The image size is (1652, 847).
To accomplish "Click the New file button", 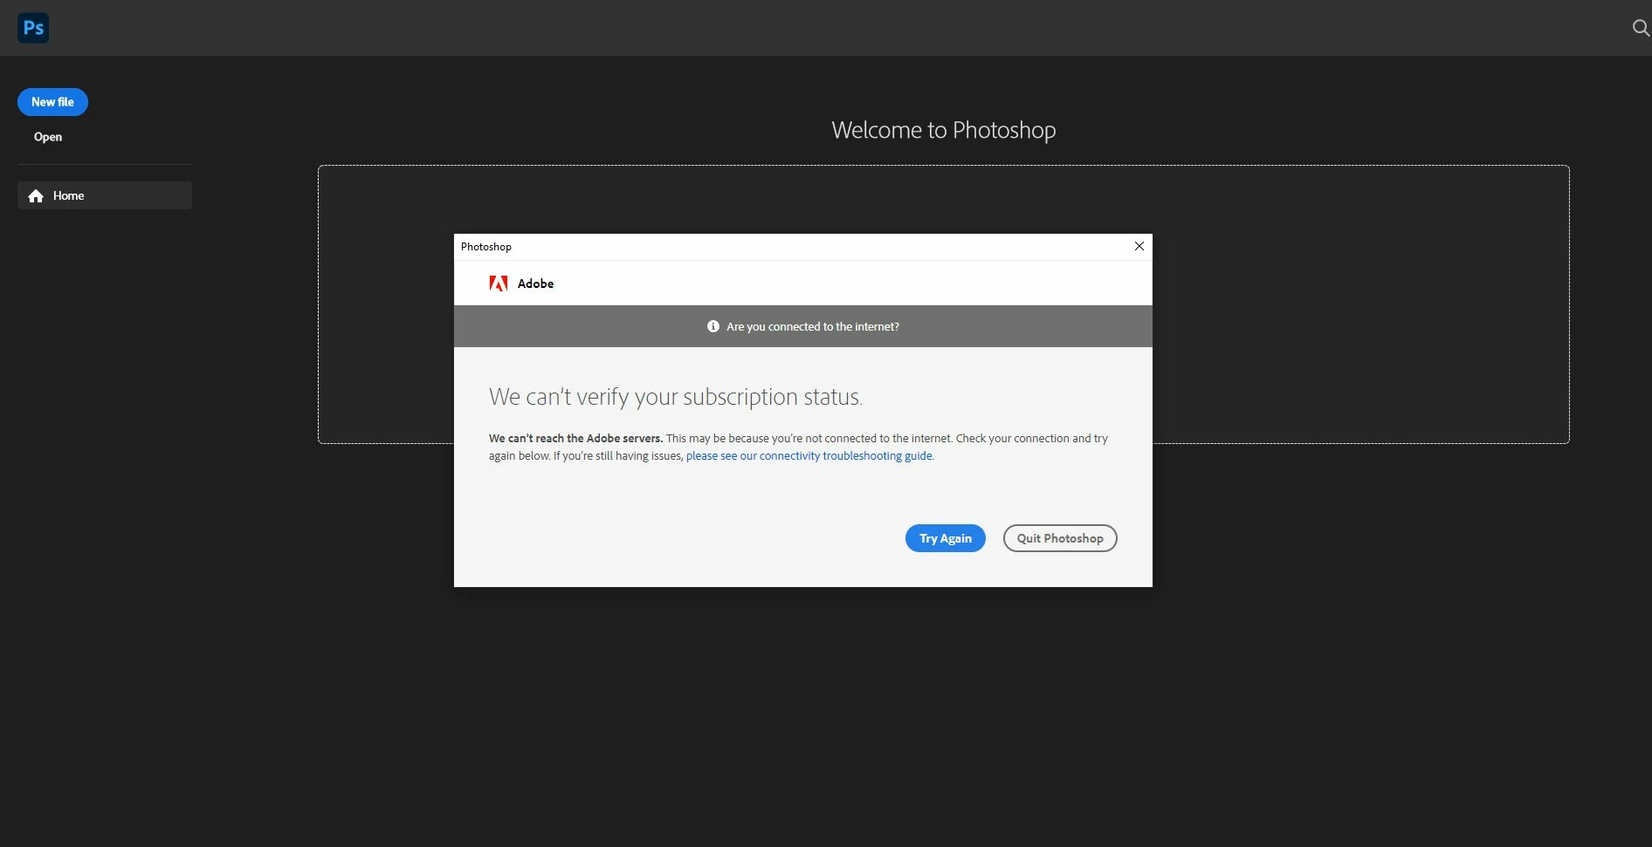I will (52, 102).
